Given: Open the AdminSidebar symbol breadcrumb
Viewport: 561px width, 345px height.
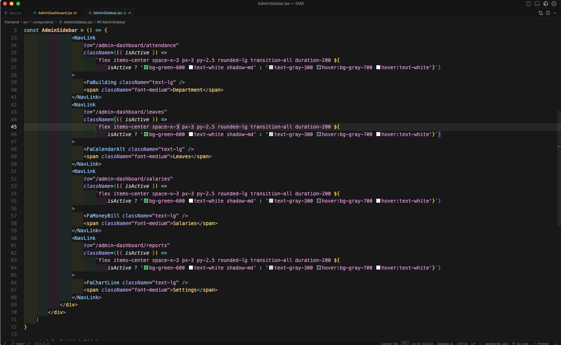Looking at the screenshot, I should [111, 22].
